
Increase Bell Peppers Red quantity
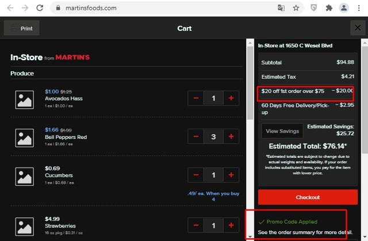[231, 137]
